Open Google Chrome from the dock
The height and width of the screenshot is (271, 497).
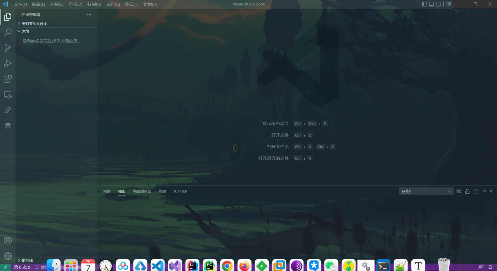tap(227, 266)
